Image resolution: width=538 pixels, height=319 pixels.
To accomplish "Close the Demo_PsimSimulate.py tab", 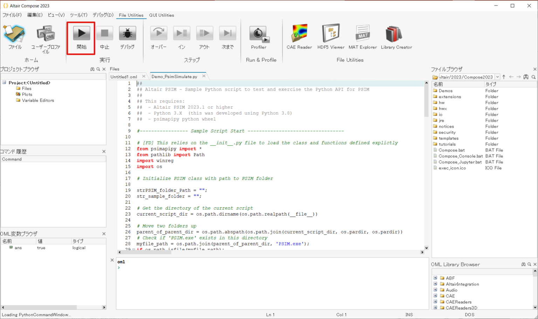I will click(x=204, y=76).
